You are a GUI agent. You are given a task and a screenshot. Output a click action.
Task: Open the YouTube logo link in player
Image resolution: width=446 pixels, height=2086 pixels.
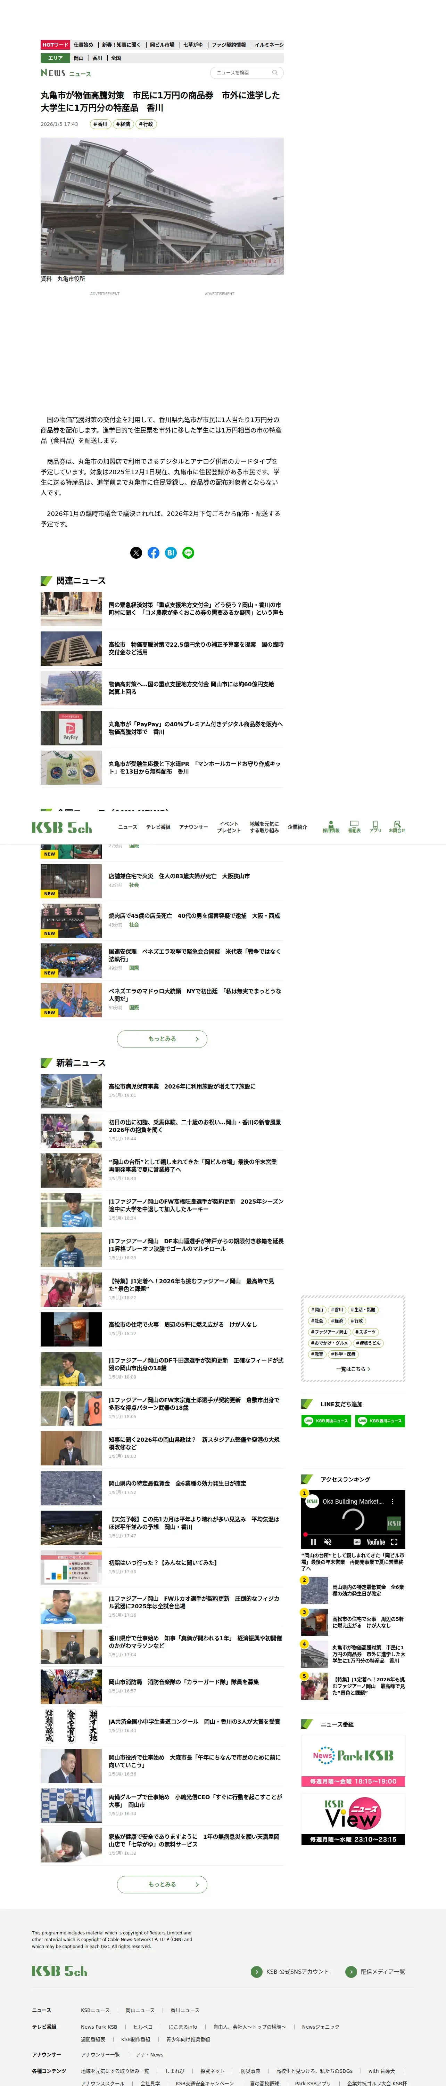pyautogui.click(x=375, y=1543)
